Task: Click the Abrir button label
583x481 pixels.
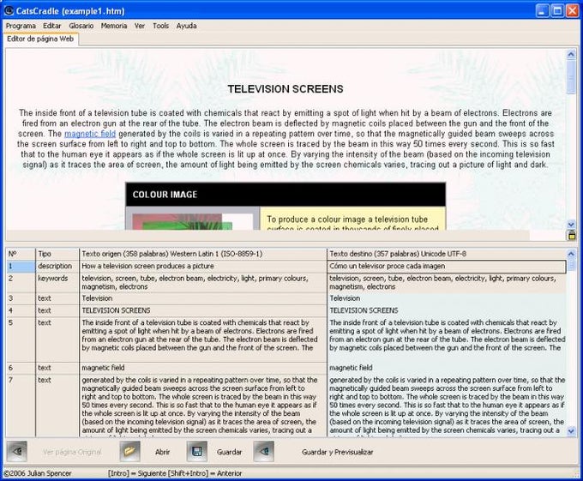Action: pyautogui.click(x=163, y=452)
